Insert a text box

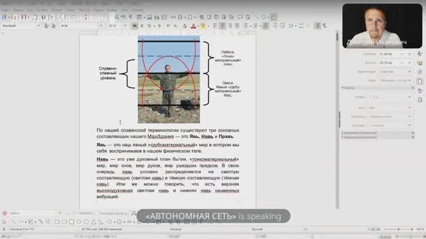point(164,17)
